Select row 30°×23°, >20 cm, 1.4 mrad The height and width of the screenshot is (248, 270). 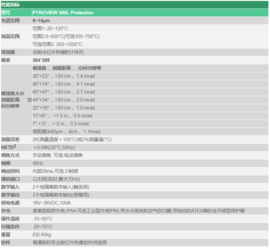tap(64, 76)
